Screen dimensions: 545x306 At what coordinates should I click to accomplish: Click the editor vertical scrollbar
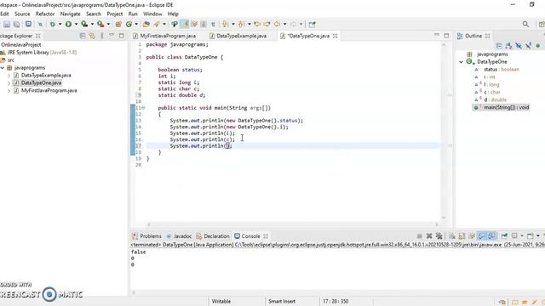444,131
